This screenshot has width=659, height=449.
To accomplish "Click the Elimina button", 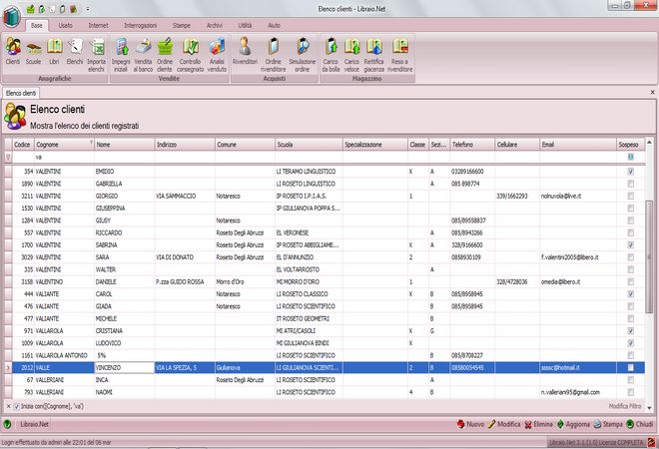I will pos(539,424).
